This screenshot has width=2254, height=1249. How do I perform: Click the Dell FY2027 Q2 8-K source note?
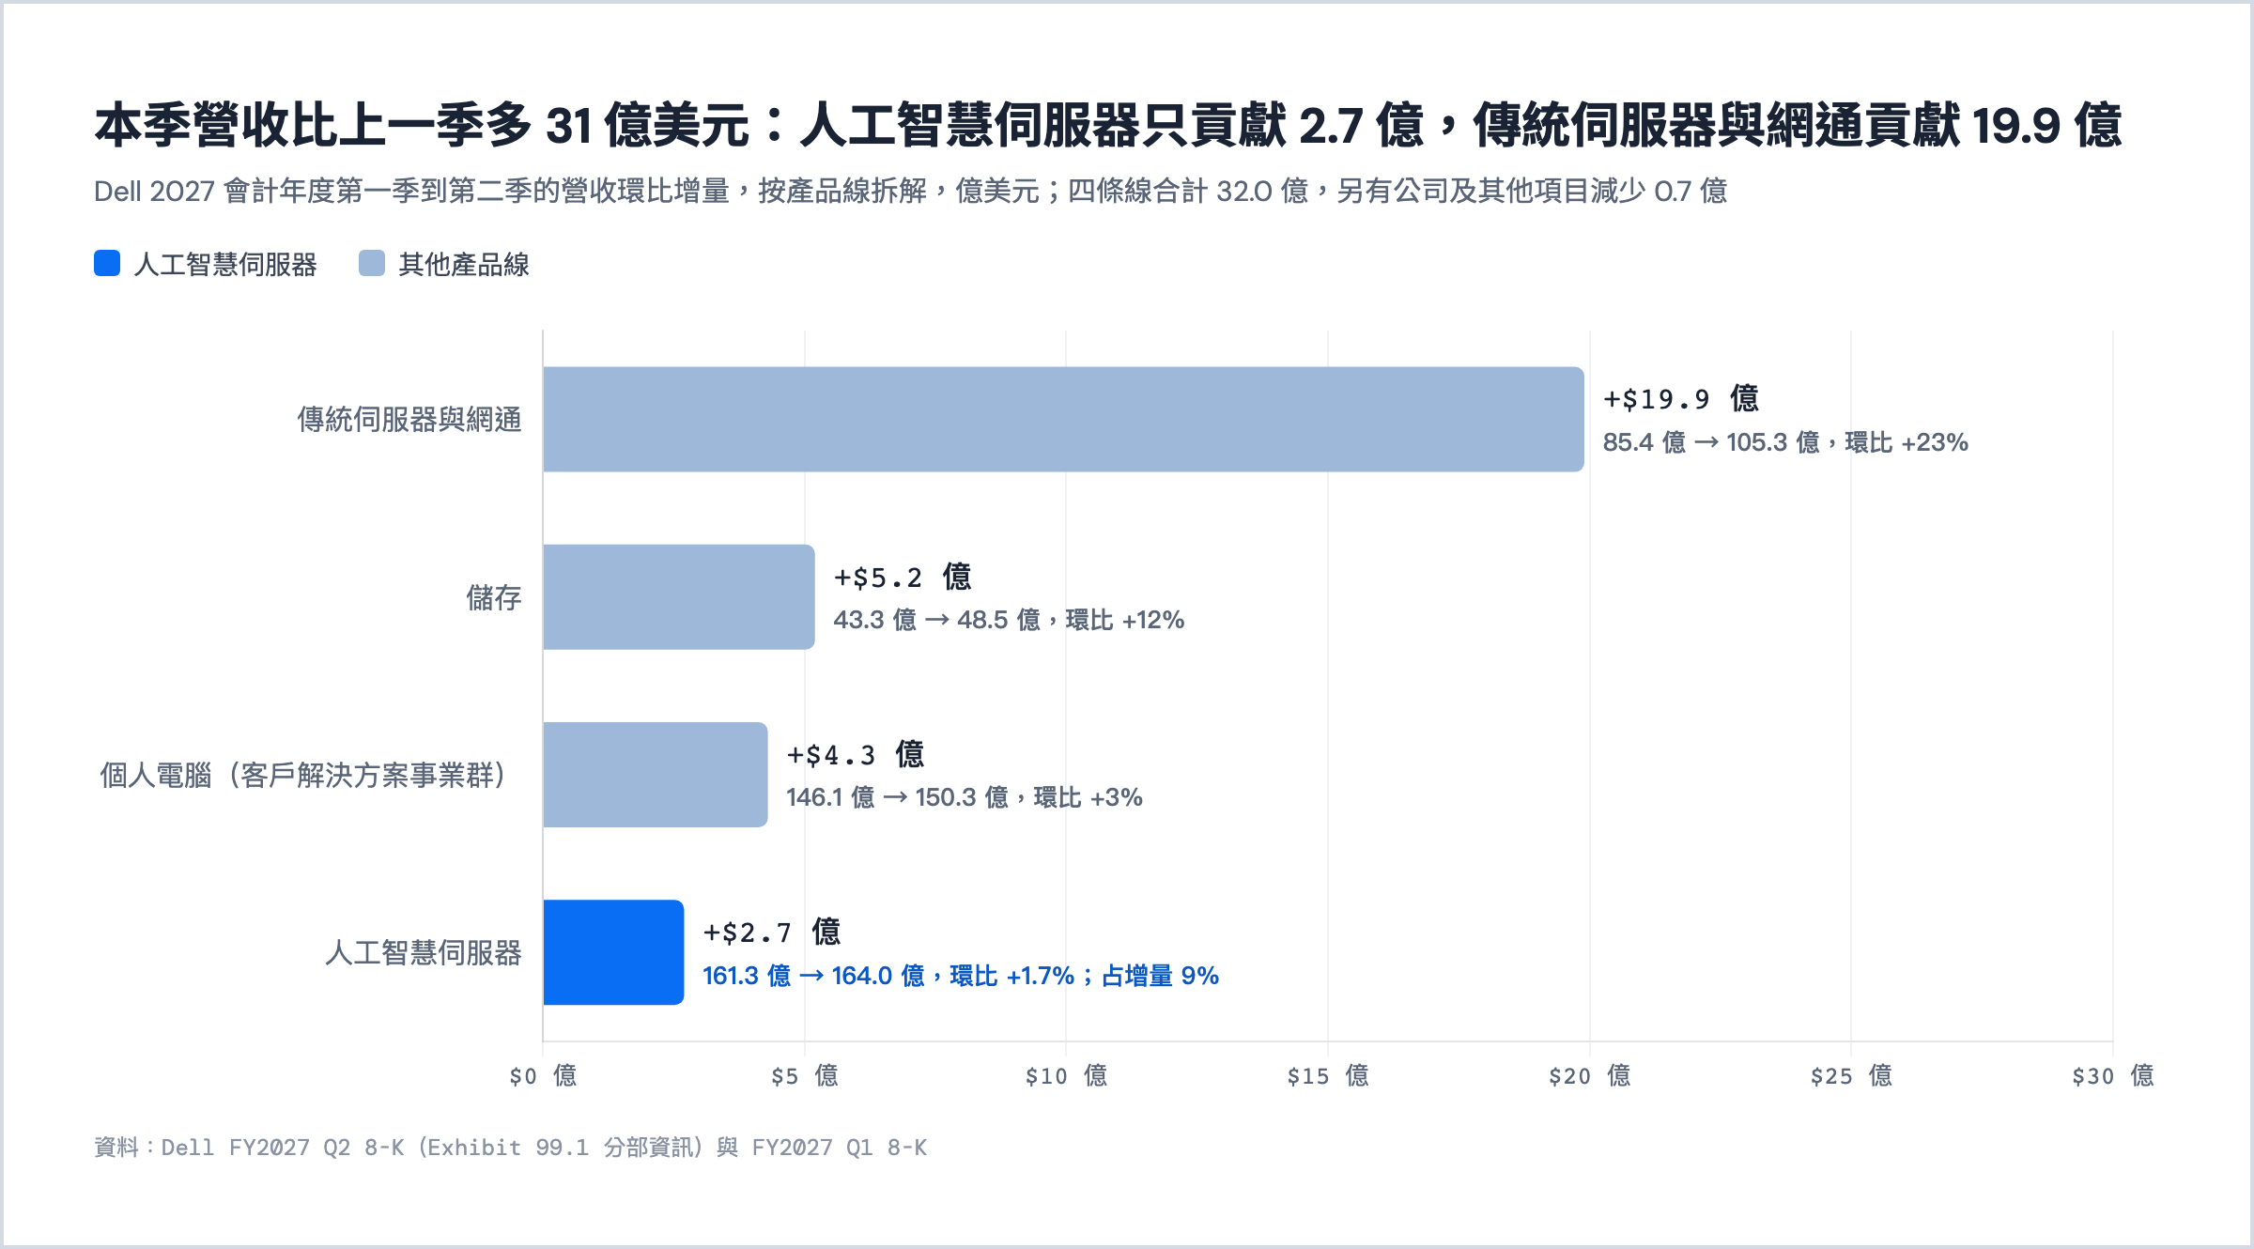click(511, 1148)
